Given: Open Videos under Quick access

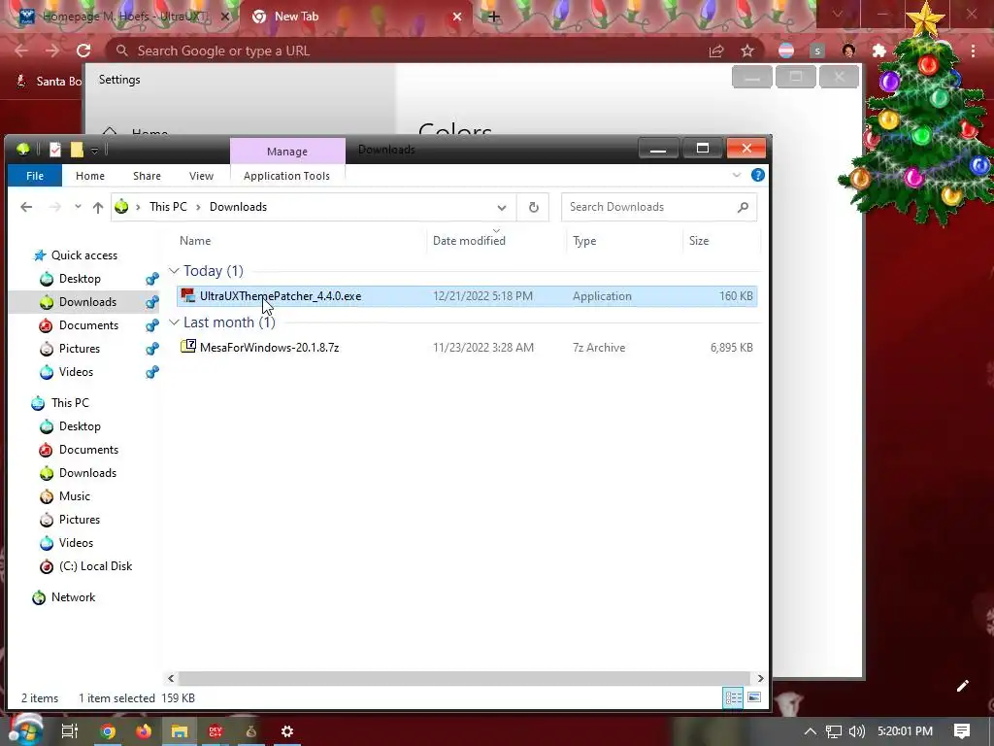Looking at the screenshot, I should click(76, 372).
